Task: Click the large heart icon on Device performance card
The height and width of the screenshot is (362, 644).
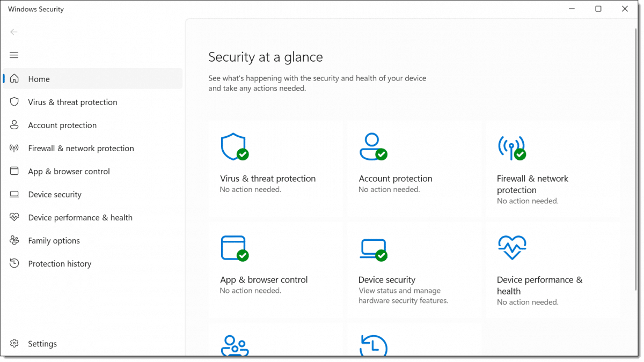Action: click(x=512, y=247)
